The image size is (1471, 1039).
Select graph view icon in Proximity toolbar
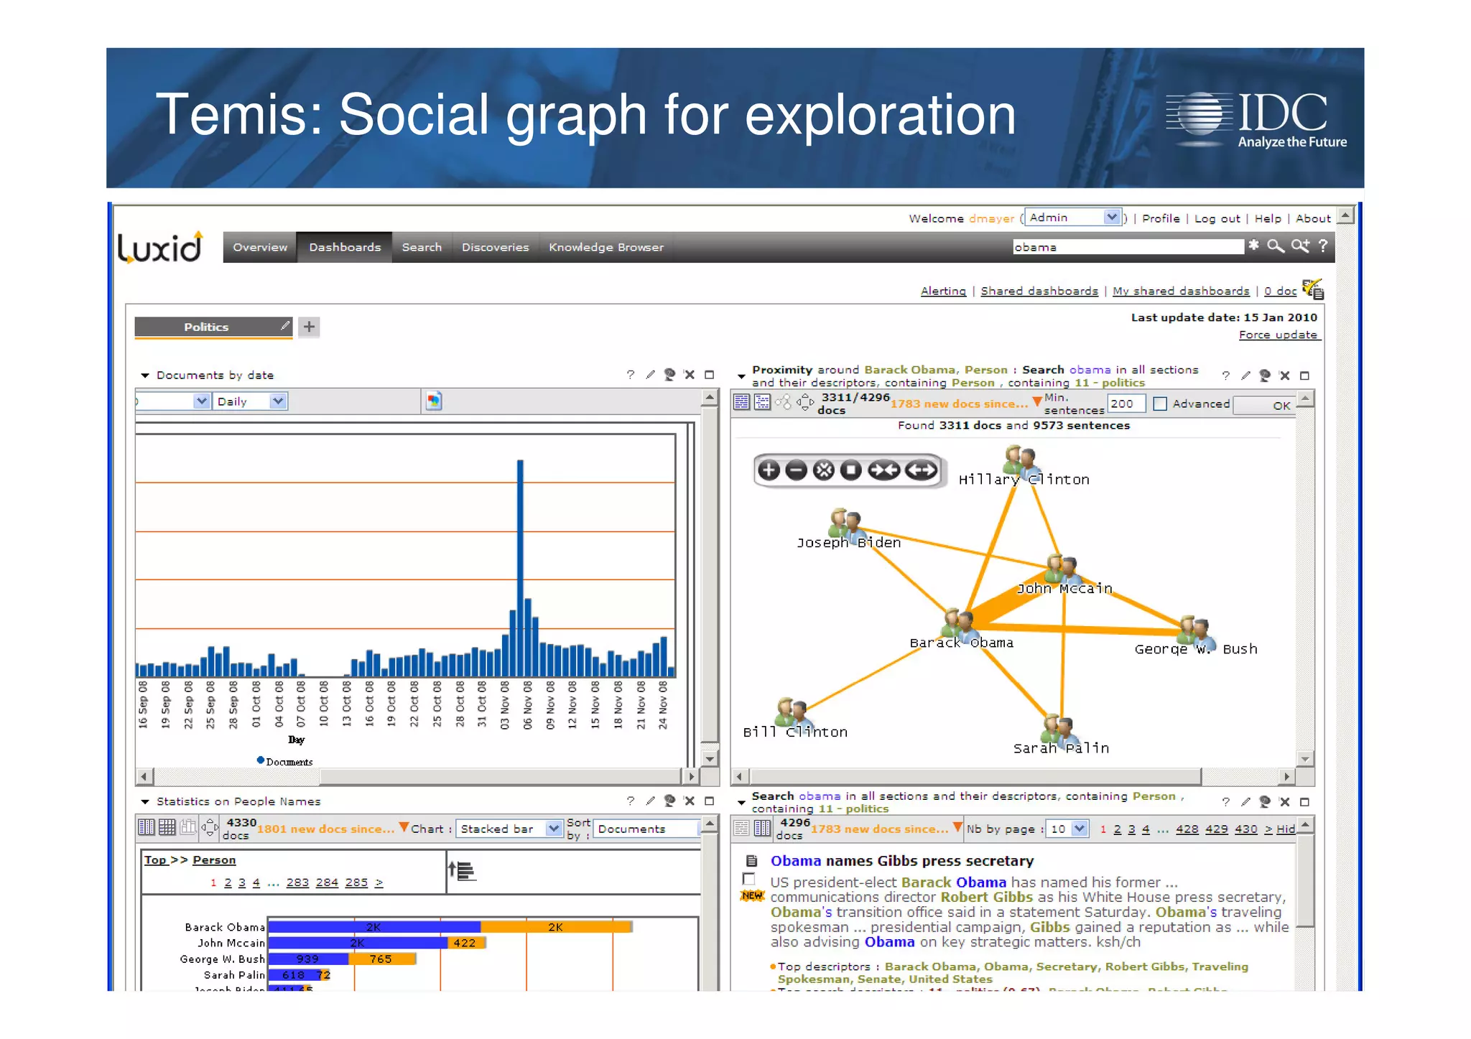pyautogui.click(x=783, y=402)
